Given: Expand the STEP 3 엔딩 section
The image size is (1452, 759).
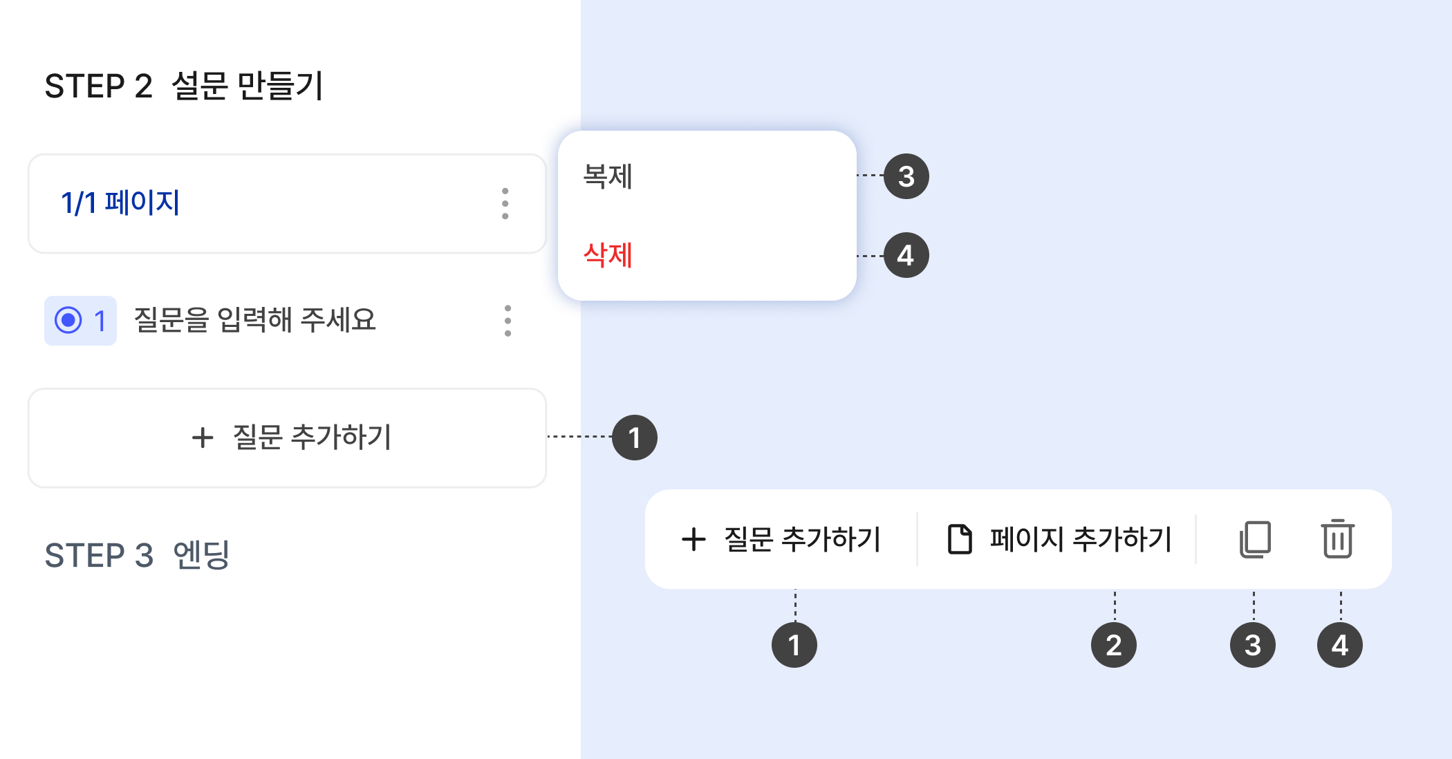Looking at the screenshot, I should pyautogui.click(x=137, y=555).
